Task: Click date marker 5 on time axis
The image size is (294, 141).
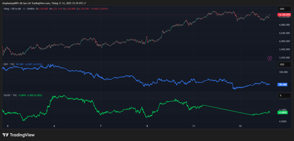Action: click(x=8, y=126)
